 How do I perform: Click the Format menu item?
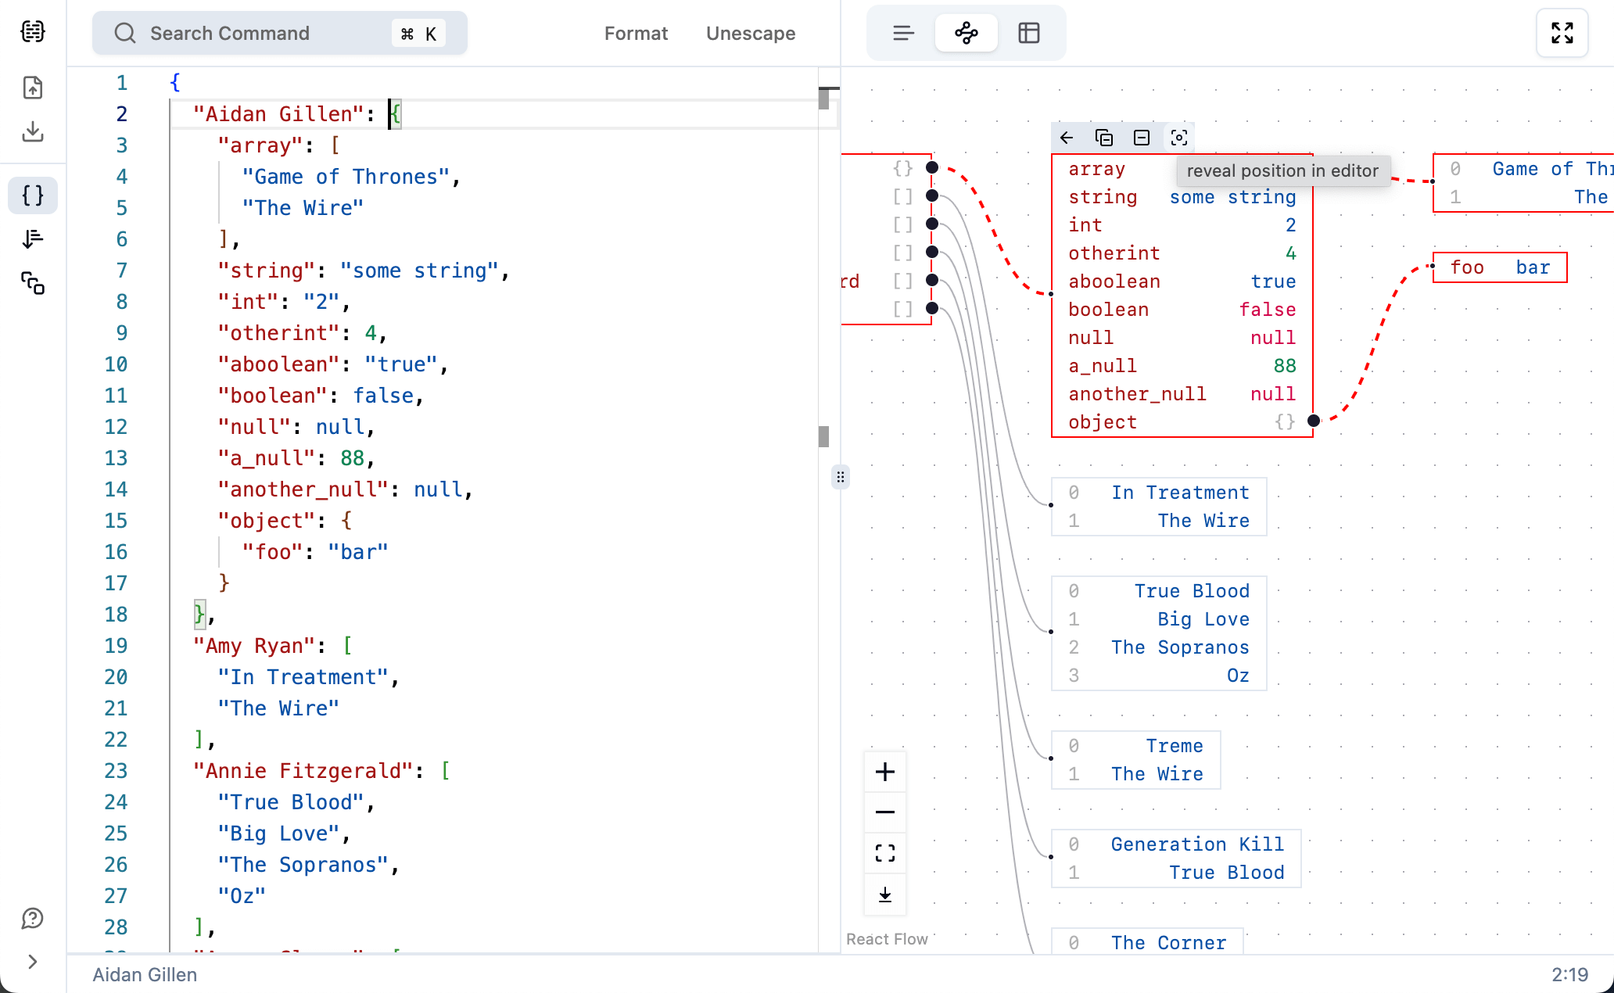(637, 34)
